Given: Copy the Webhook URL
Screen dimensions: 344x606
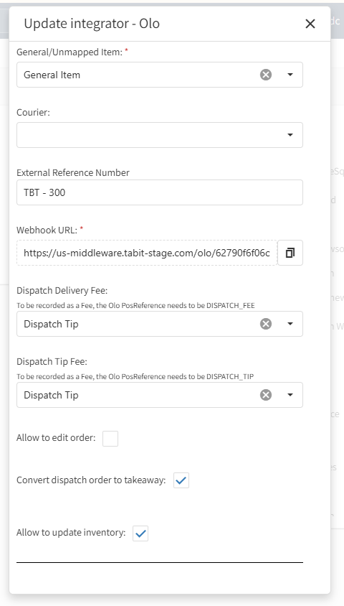Looking at the screenshot, I should pos(290,253).
